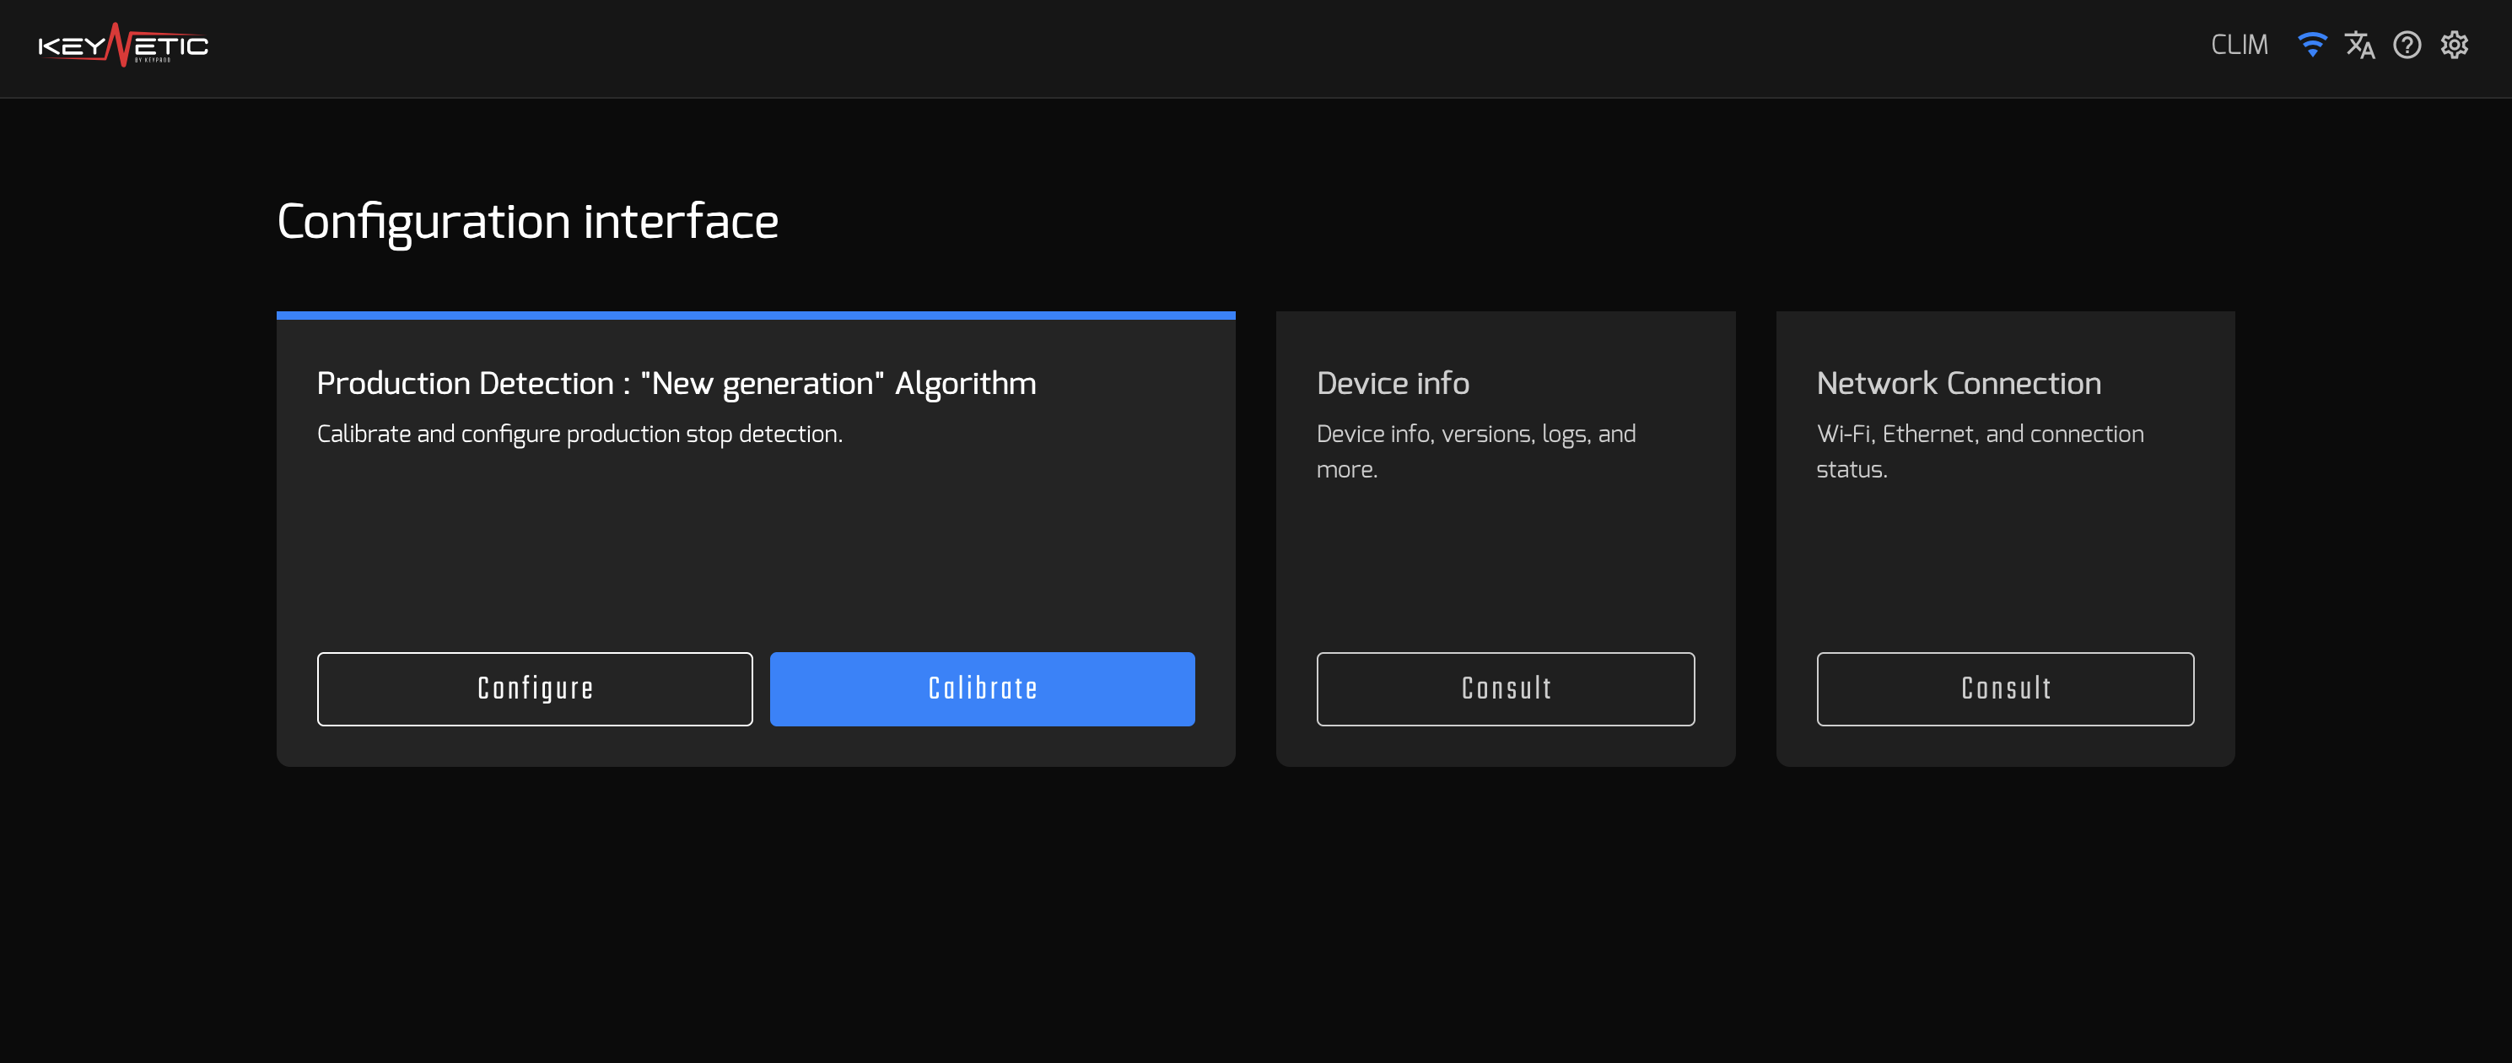The height and width of the screenshot is (1063, 2512).
Task: Click the Production Detection algorithm title
Action: (x=677, y=383)
